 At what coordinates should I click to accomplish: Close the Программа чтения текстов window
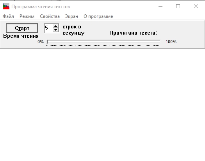196,6
